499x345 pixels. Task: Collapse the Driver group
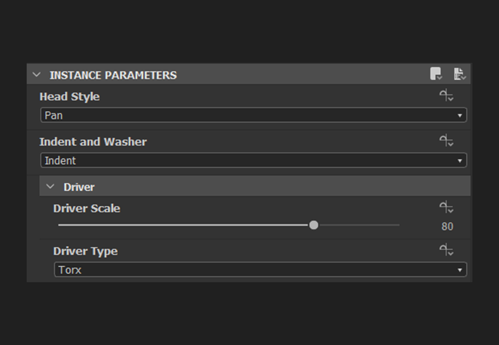point(51,187)
